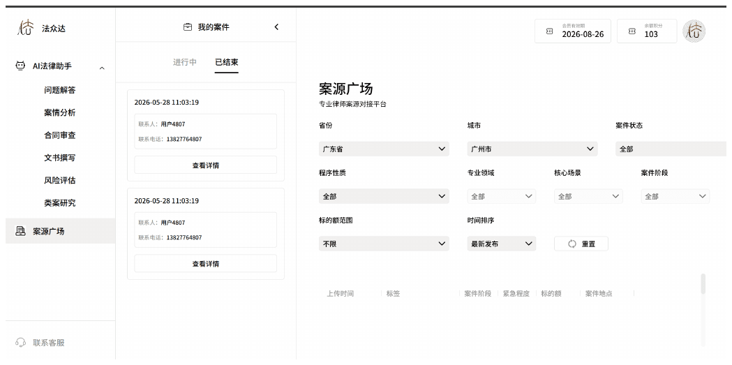Select 案源广场 sidebar item
Image resolution: width=732 pixels, height=365 pixels.
60,231
